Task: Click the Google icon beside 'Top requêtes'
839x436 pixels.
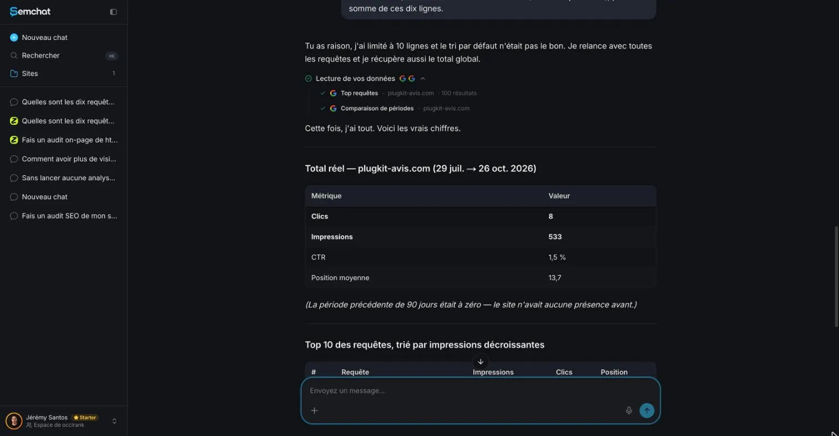Action: coord(333,93)
